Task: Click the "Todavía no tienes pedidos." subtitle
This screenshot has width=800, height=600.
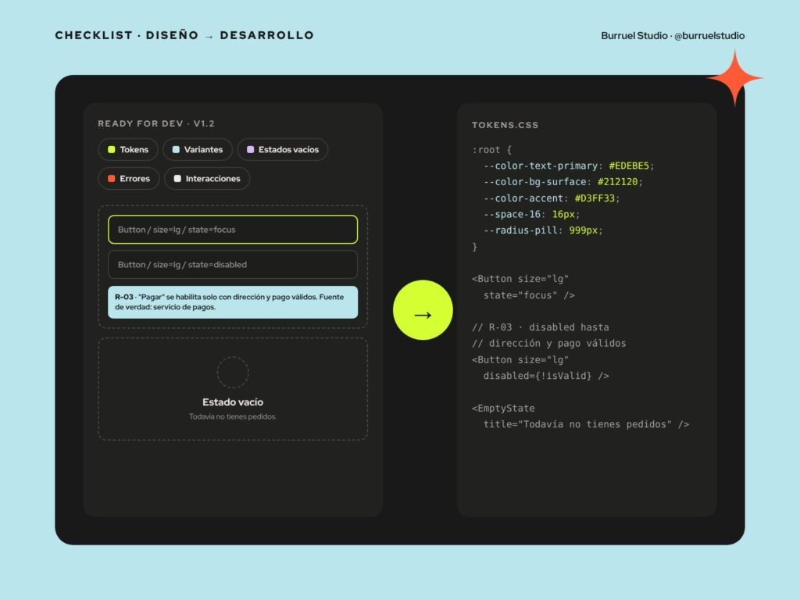Action: tap(233, 416)
